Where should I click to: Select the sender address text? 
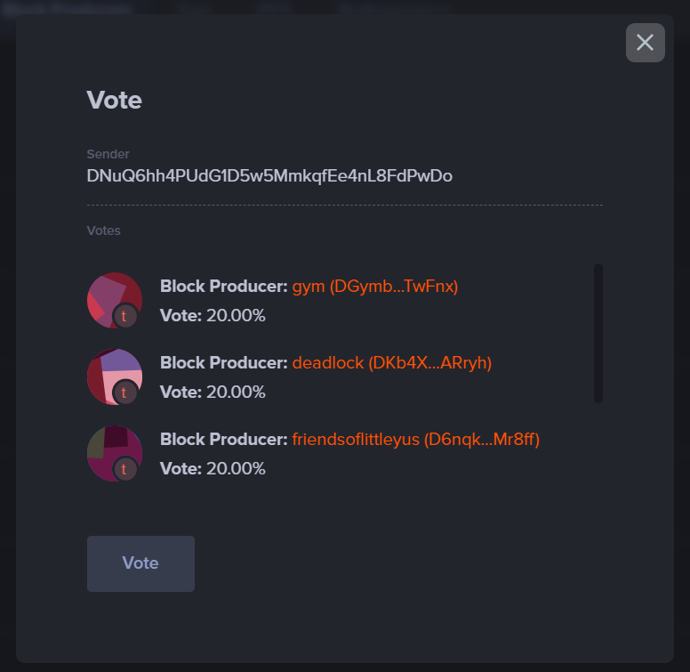269,175
